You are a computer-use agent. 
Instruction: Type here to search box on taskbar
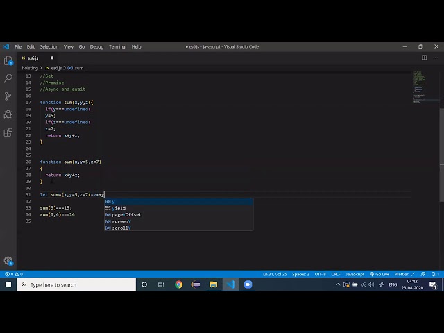[x=76, y=284]
